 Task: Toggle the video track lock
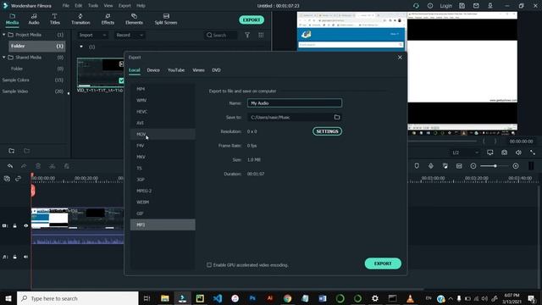tap(15, 225)
